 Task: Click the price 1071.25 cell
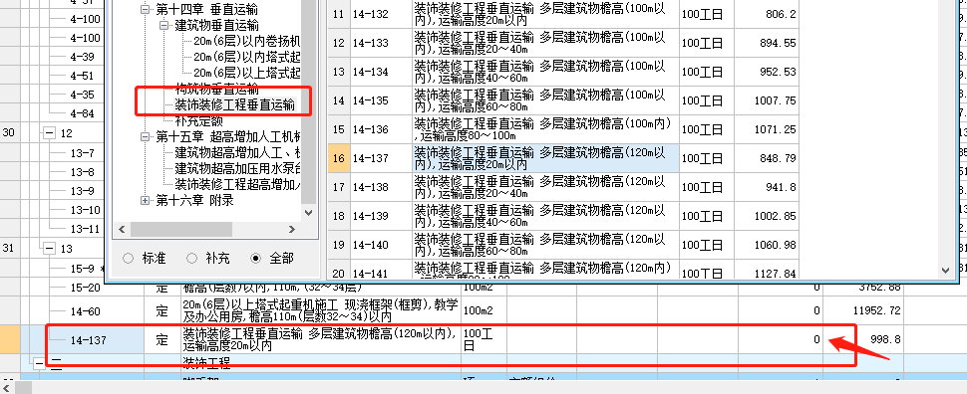tap(767, 130)
